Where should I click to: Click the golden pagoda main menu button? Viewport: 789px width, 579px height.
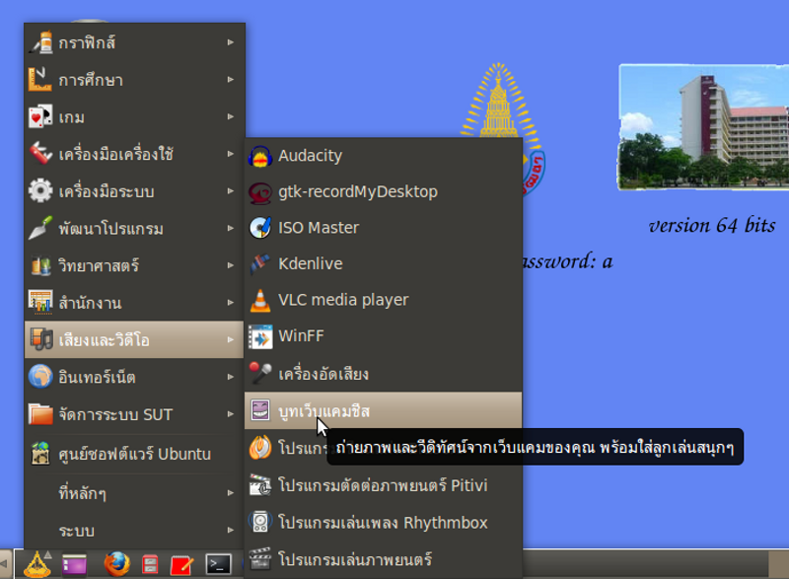(x=37, y=564)
